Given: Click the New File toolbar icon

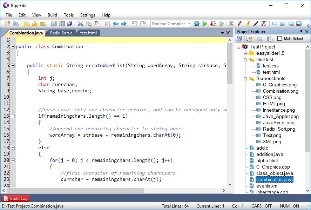Looking at the screenshot, I should [x=8, y=24].
